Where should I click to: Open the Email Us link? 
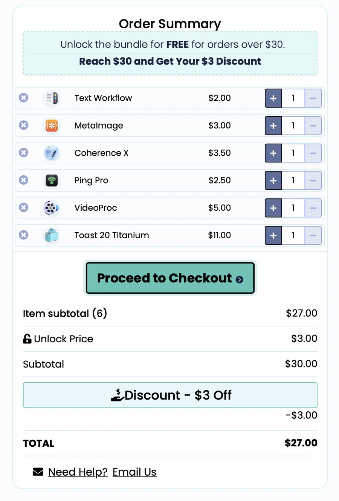click(134, 472)
